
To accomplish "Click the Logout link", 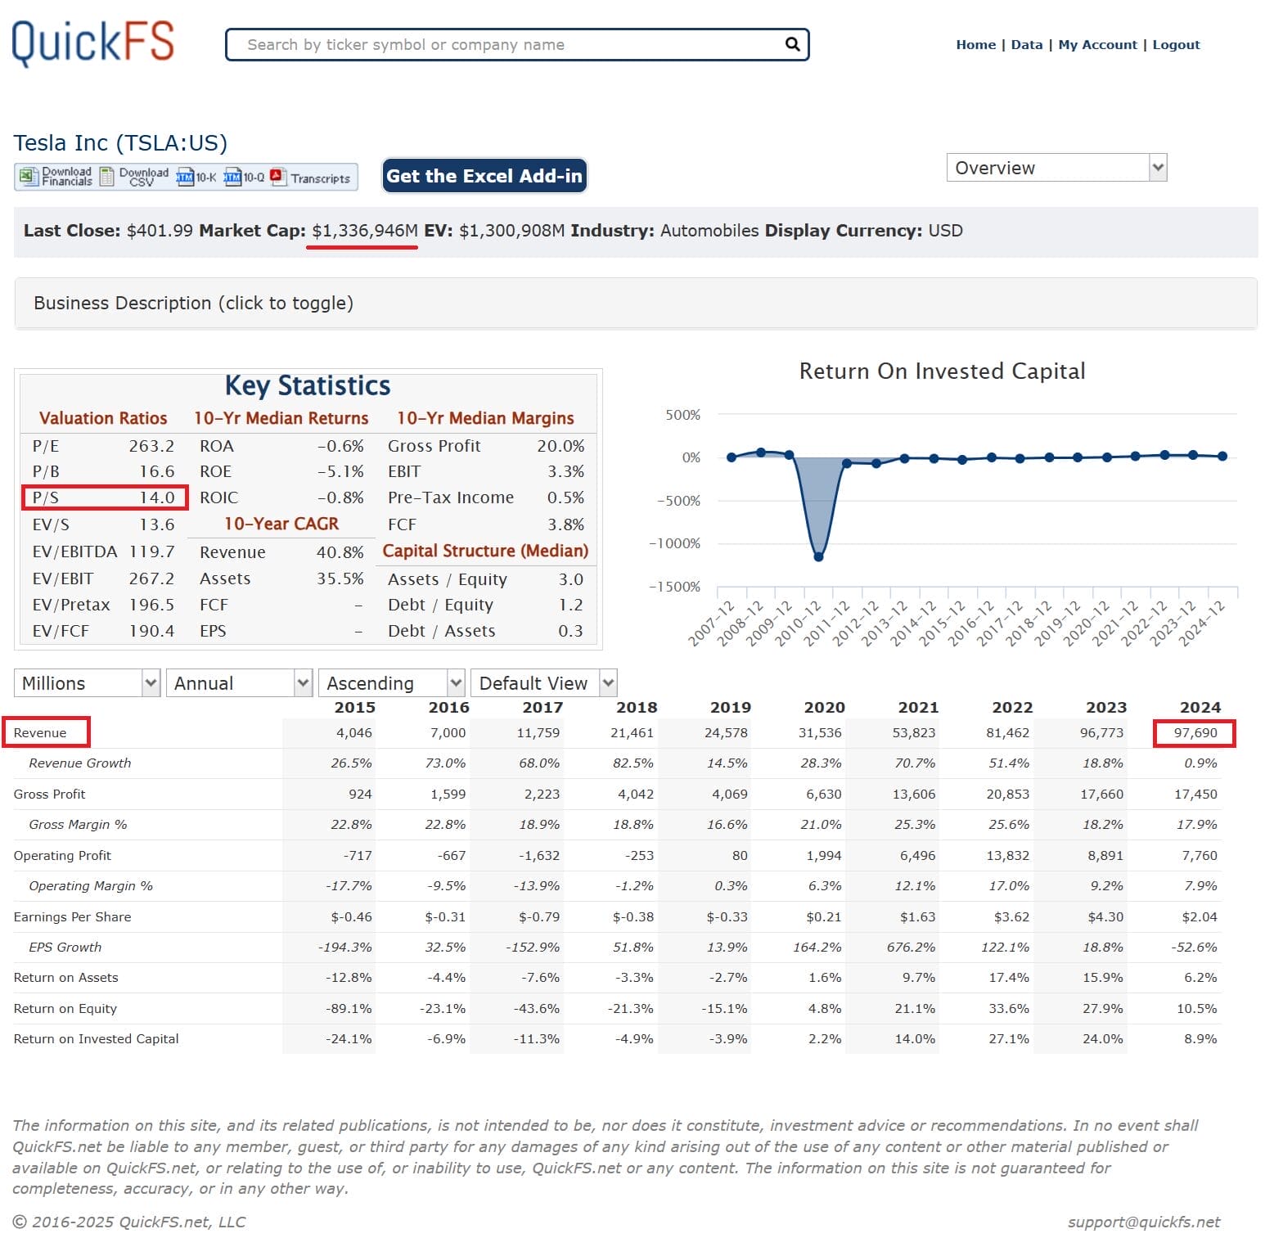I will pos(1176,45).
